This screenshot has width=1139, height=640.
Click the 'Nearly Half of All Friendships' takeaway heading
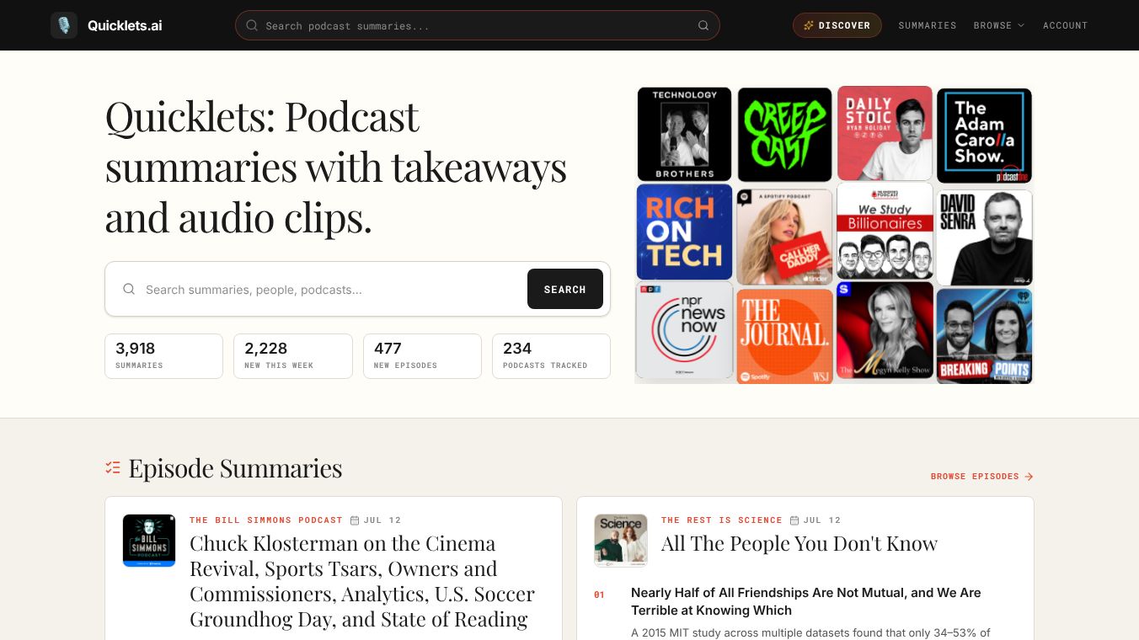coord(806,601)
